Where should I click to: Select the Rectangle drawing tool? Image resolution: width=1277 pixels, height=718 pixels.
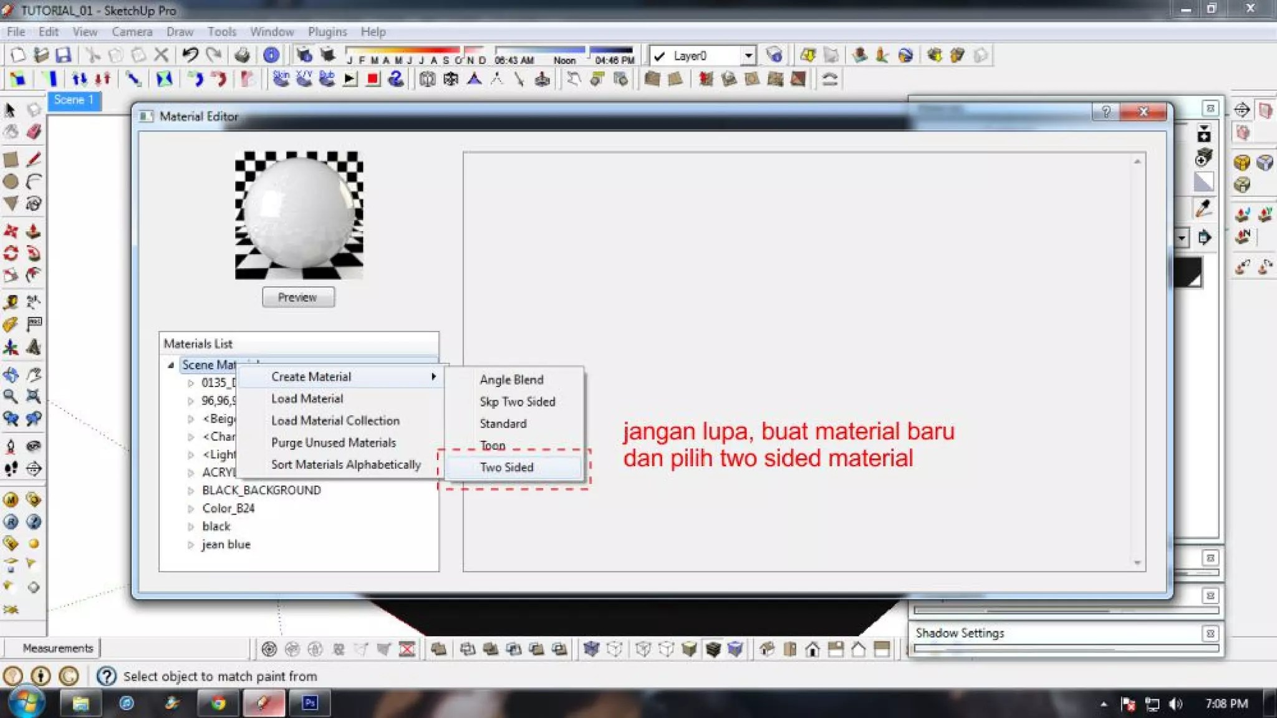[11, 159]
